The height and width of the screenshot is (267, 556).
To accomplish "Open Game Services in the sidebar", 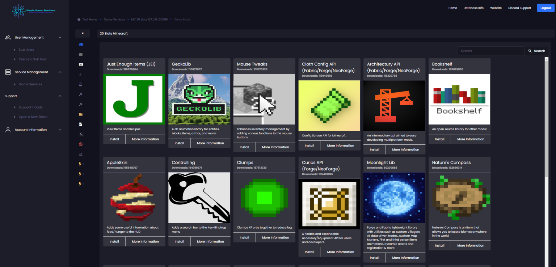I will 30,84.
